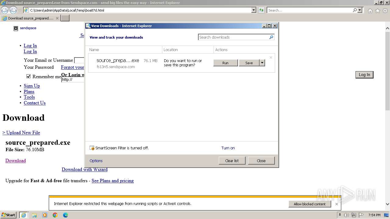Click the second 'Log In' link
The image size is (390, 219).
point(30,51)
